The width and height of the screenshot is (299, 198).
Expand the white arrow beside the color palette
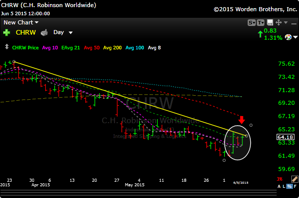(x=295, y=37)
